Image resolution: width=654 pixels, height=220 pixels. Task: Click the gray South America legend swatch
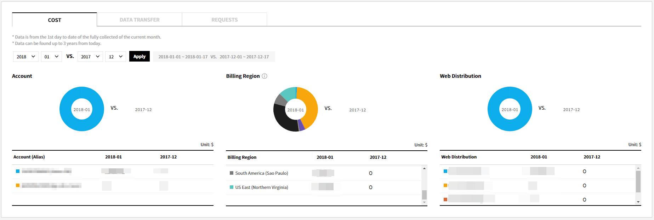click(x=232, y=173)
